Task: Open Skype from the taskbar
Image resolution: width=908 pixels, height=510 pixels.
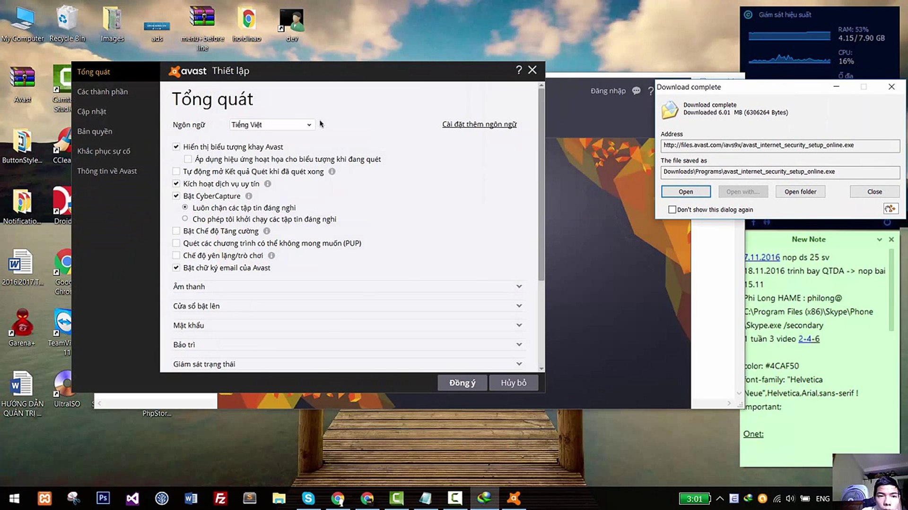Action: click(308, 498)
